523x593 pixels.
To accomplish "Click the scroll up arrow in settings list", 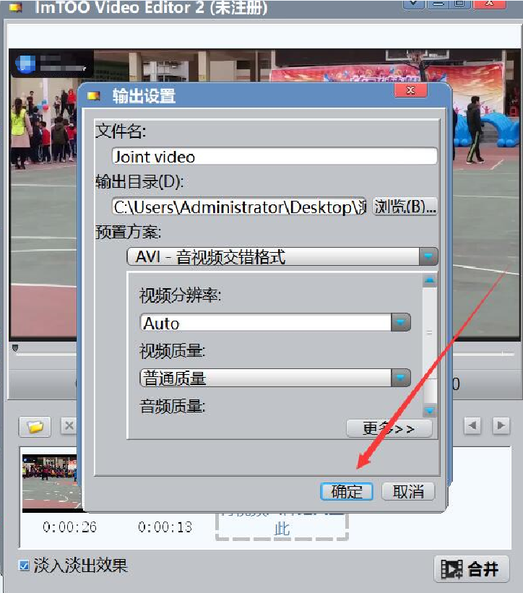I will pyautogui.click(x=430, y=280).
